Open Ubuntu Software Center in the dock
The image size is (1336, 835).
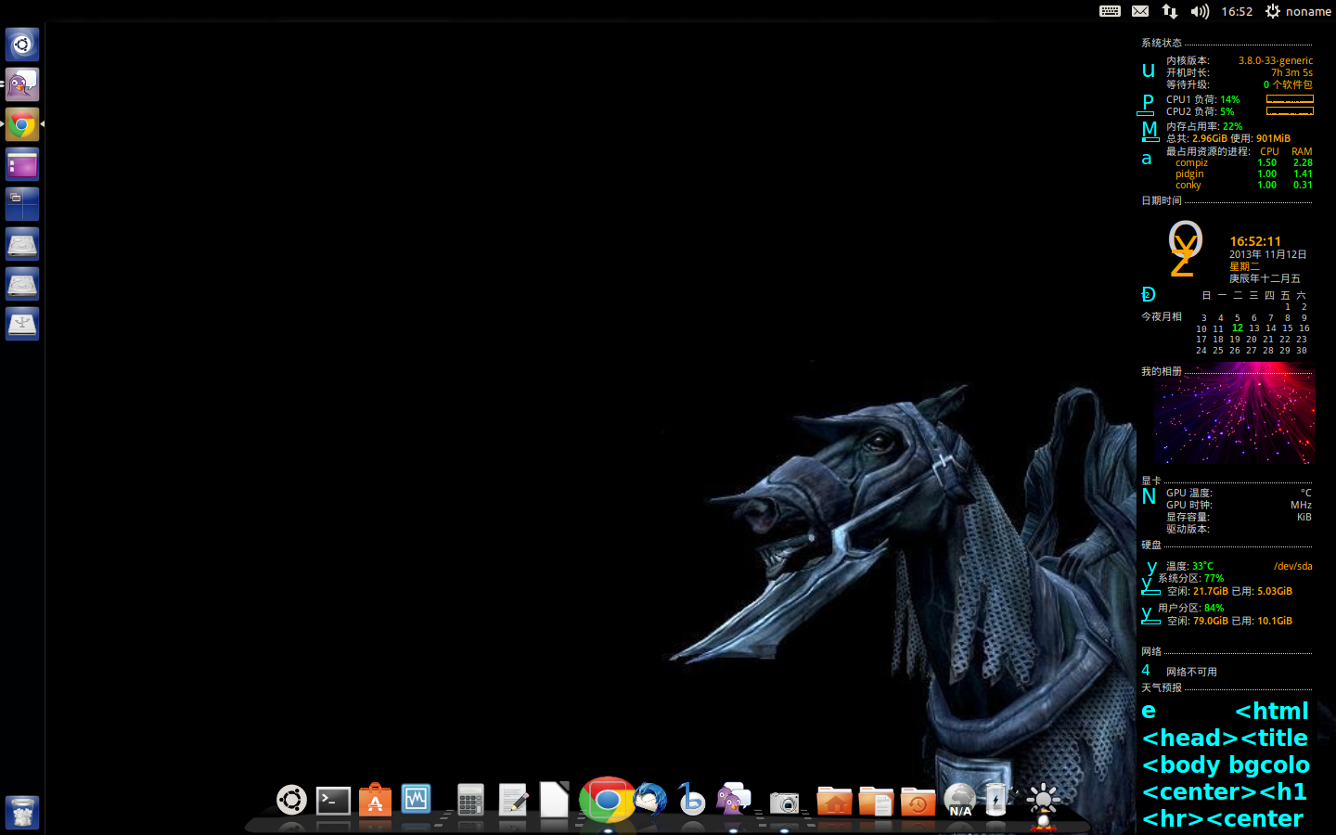coord(375,800)
